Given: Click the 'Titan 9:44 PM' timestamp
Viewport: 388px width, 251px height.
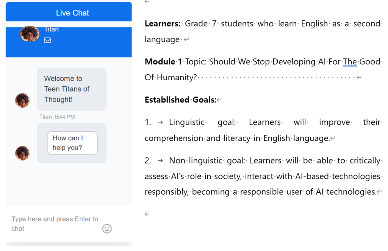Looking at the screenshot, I should (x=57, y=117).
